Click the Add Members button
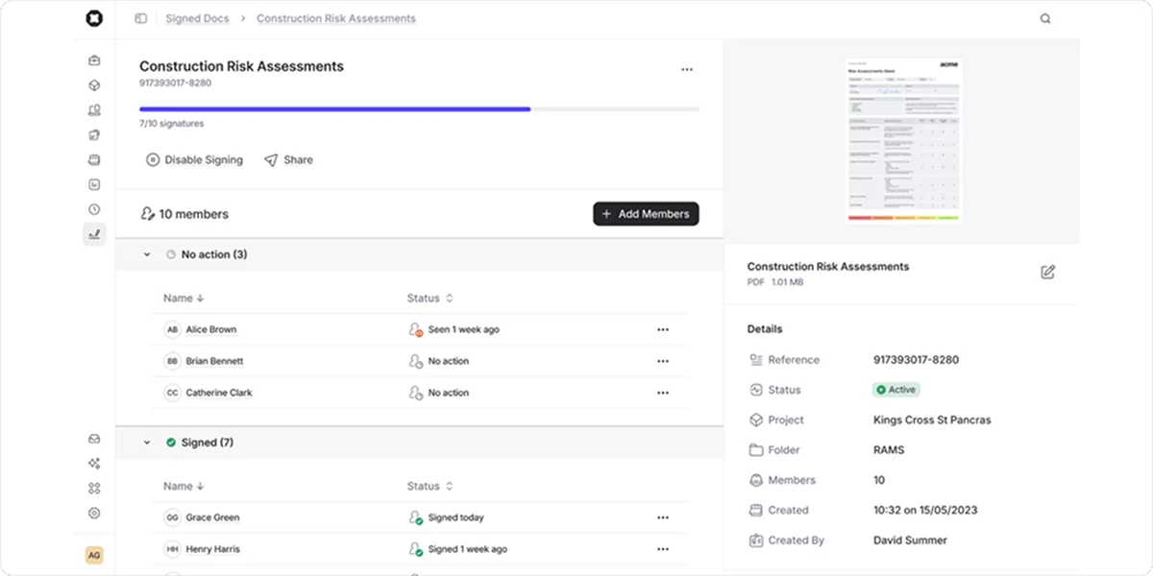Image resolution: width=1153 pixels, height=576 pixels. pyautogui.click(x=646, y=214)
